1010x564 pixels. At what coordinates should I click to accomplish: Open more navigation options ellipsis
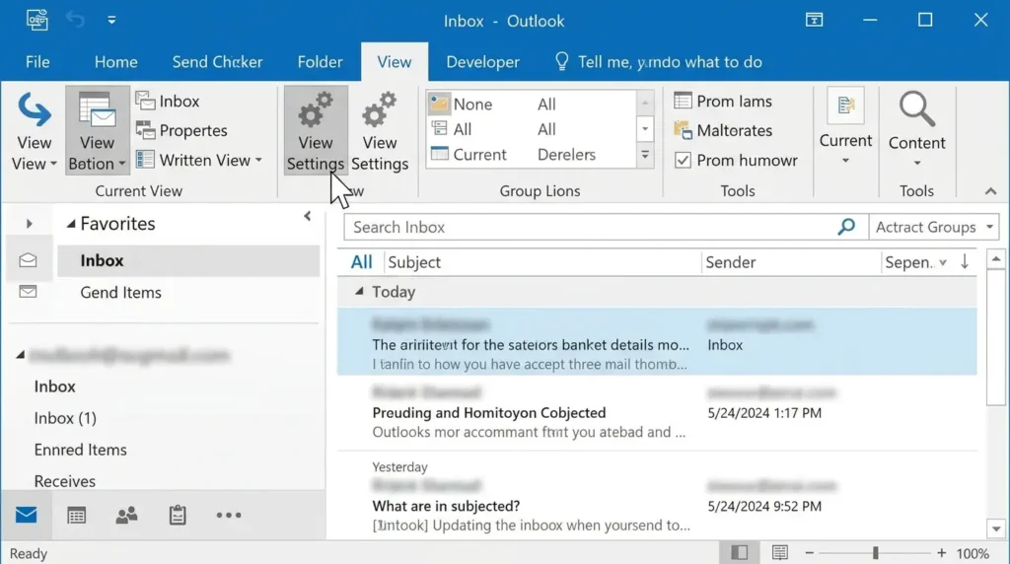229,515
